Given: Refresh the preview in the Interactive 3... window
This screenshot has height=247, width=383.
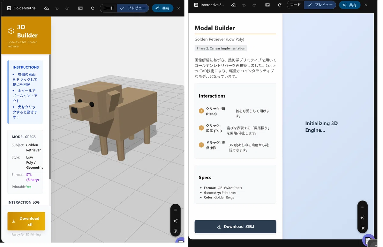Looking at the screenshot, I should pyautogui.click(x=280, y=5).
